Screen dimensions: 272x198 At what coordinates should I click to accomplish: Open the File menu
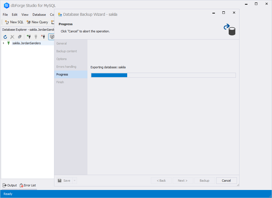point(5,15)
